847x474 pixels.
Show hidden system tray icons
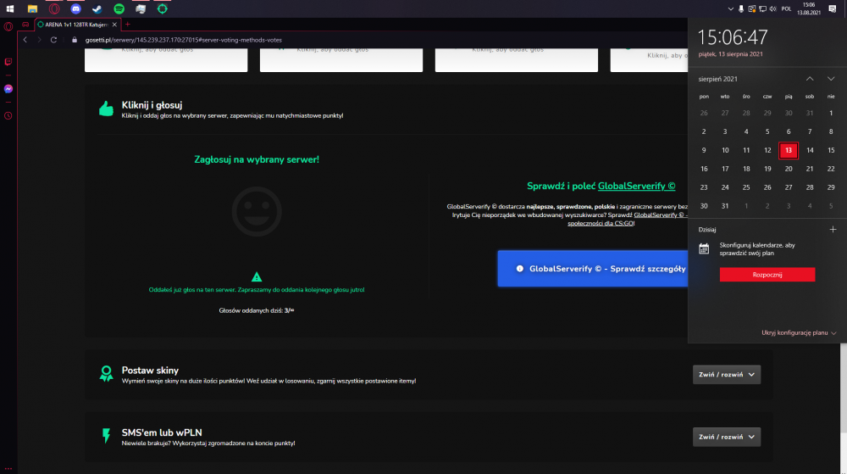(x=730, y=8)
